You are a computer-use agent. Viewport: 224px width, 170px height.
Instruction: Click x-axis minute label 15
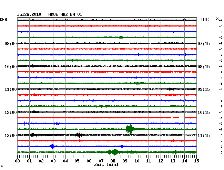tap(196, 161)
